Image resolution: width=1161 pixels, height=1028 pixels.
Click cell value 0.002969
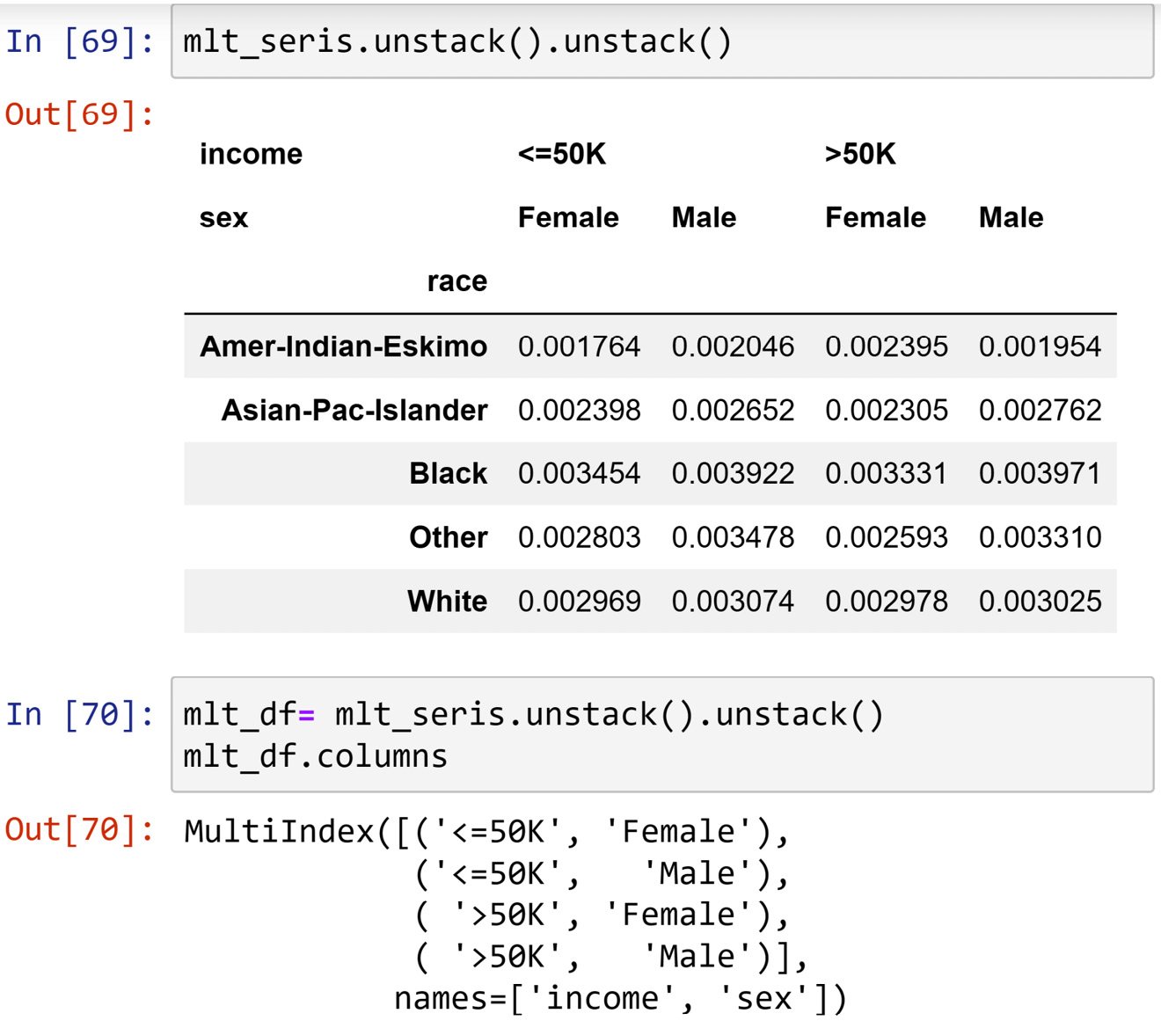click(579, 601)
